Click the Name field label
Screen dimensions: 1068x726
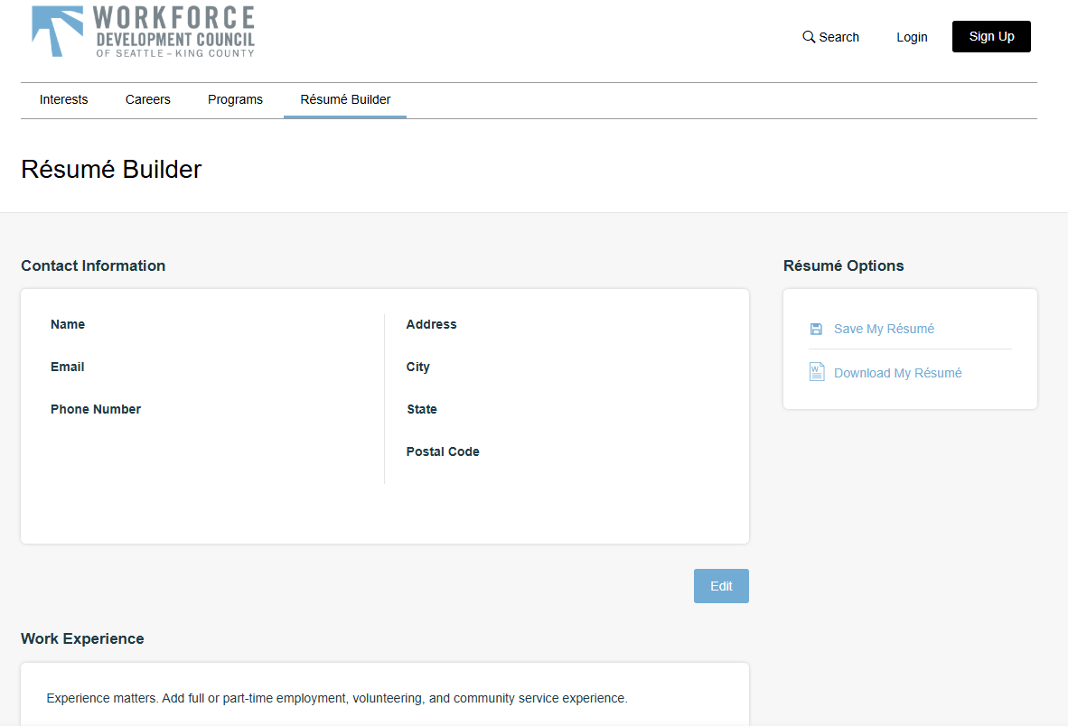point(68,324)
